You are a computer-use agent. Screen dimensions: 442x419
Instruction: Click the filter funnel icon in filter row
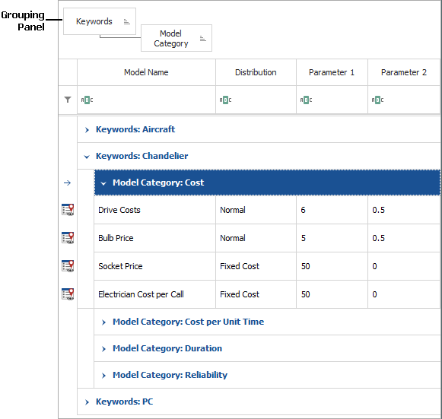68,100
